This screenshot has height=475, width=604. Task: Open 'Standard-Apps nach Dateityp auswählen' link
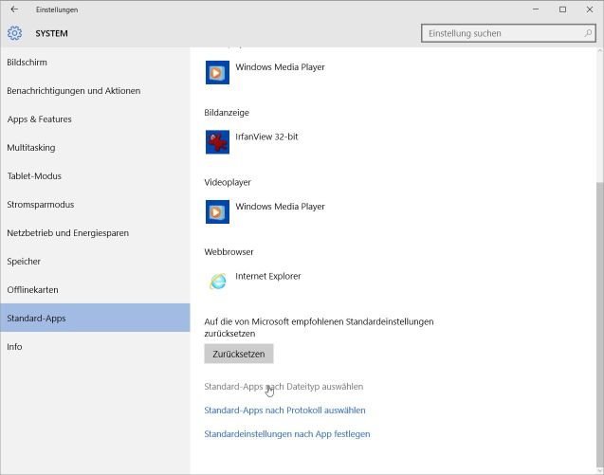pos(284,387)
